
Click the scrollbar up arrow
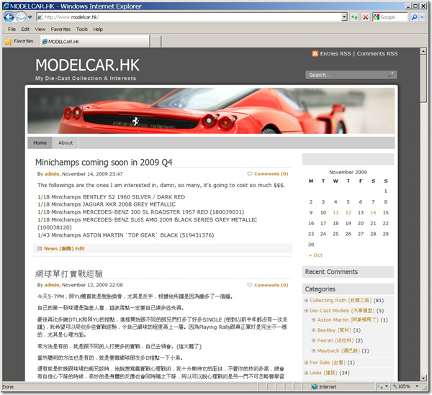(423, 51)
